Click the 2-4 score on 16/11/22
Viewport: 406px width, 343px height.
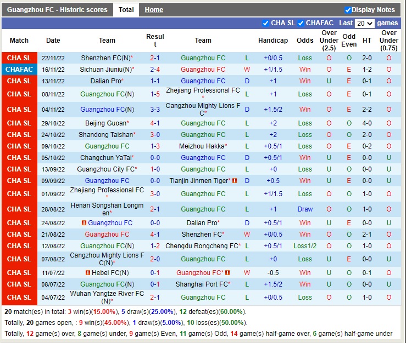click(155, 70)
